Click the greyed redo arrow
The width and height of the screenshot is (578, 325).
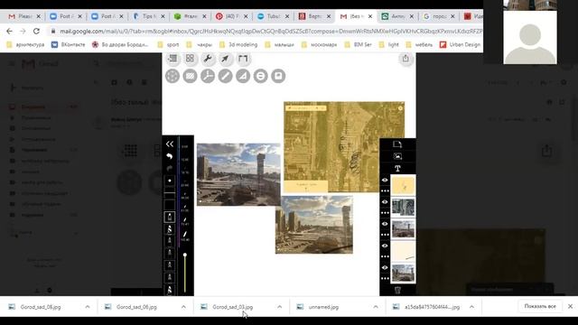point(170,169)
